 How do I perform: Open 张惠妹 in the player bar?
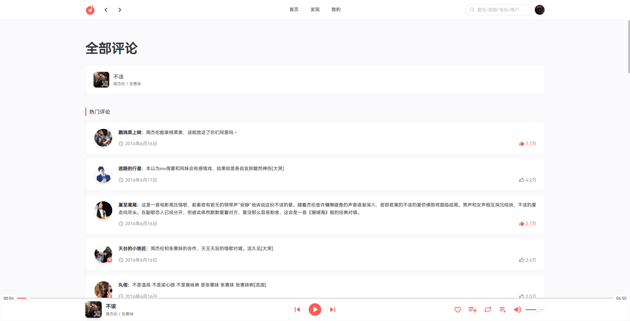point(128,314)
